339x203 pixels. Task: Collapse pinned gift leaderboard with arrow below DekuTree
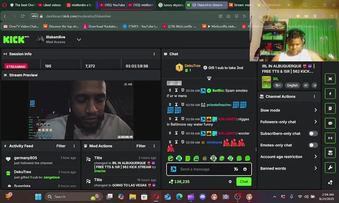point(209,78)
